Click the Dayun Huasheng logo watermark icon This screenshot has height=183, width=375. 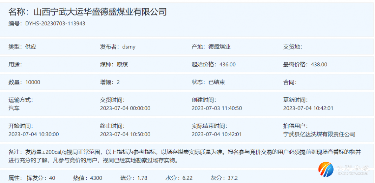[326, 169]
